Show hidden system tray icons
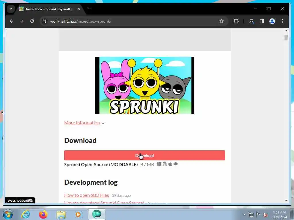This screenshot has width=294, height=220. coord(244,215)
